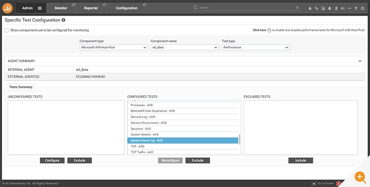
Task: Select highlighted 'System Event Log - AVD' test
Action: click(183, 141)
